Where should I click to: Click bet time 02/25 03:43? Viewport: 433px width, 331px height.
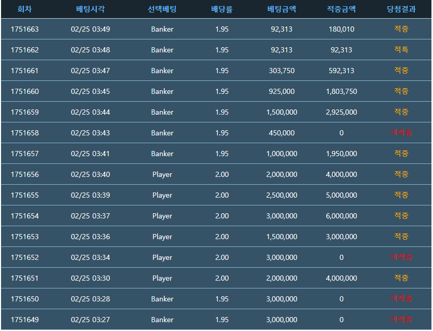(90, 133)
